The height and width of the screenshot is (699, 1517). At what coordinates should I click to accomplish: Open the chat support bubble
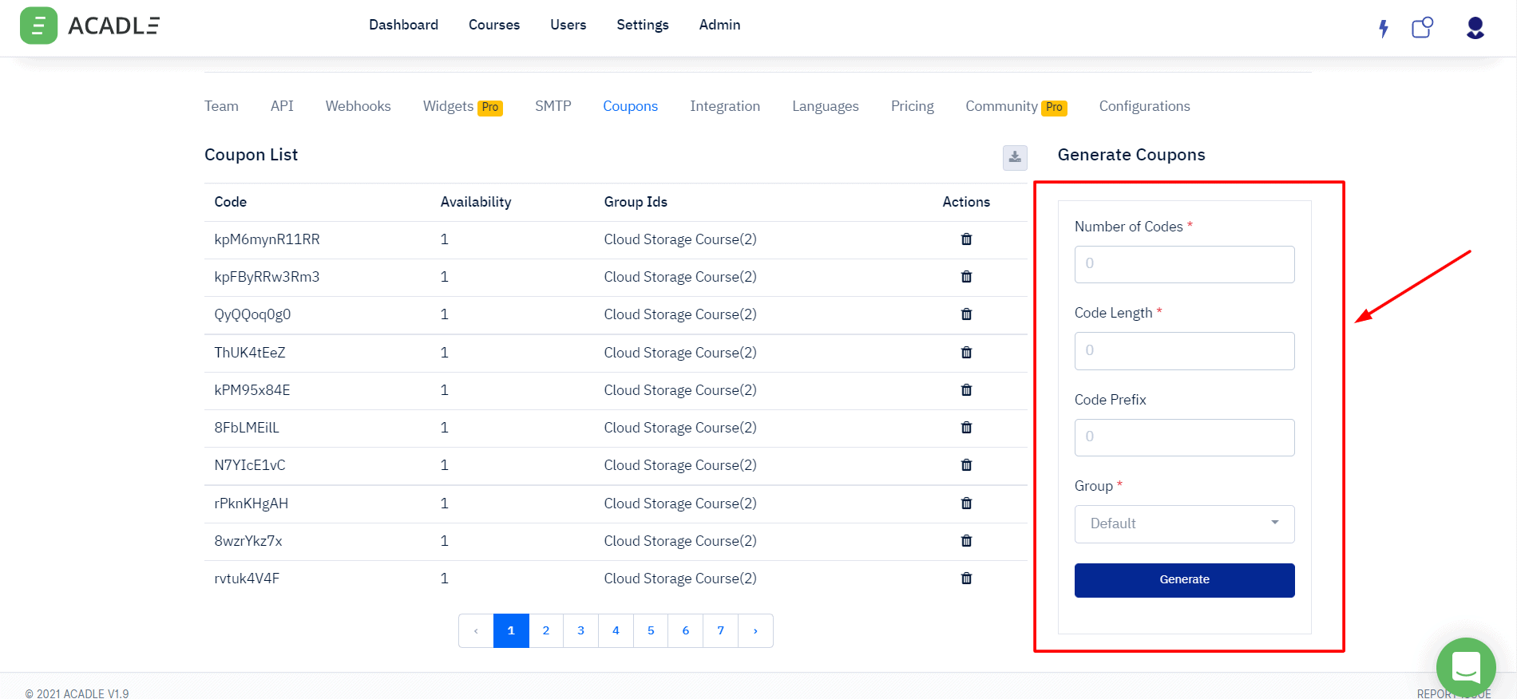tap(1466, 667)
